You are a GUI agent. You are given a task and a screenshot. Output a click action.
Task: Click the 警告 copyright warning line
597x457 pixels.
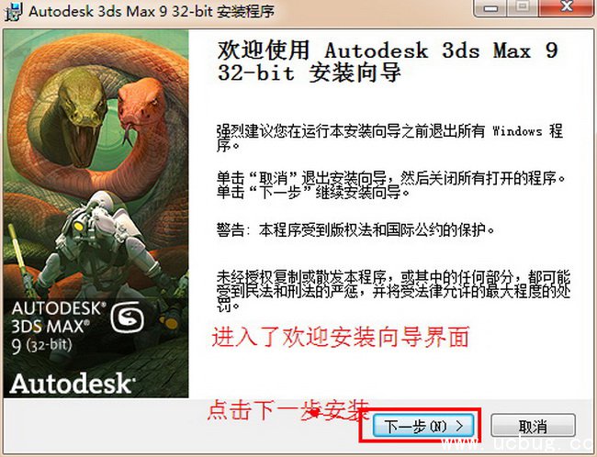[x=355, y=229]
